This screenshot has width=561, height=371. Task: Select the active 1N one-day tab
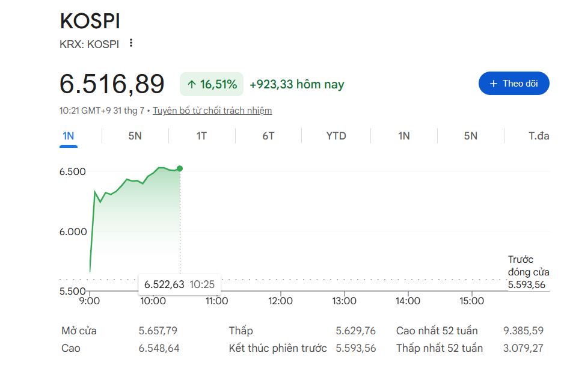click(69, 136)
